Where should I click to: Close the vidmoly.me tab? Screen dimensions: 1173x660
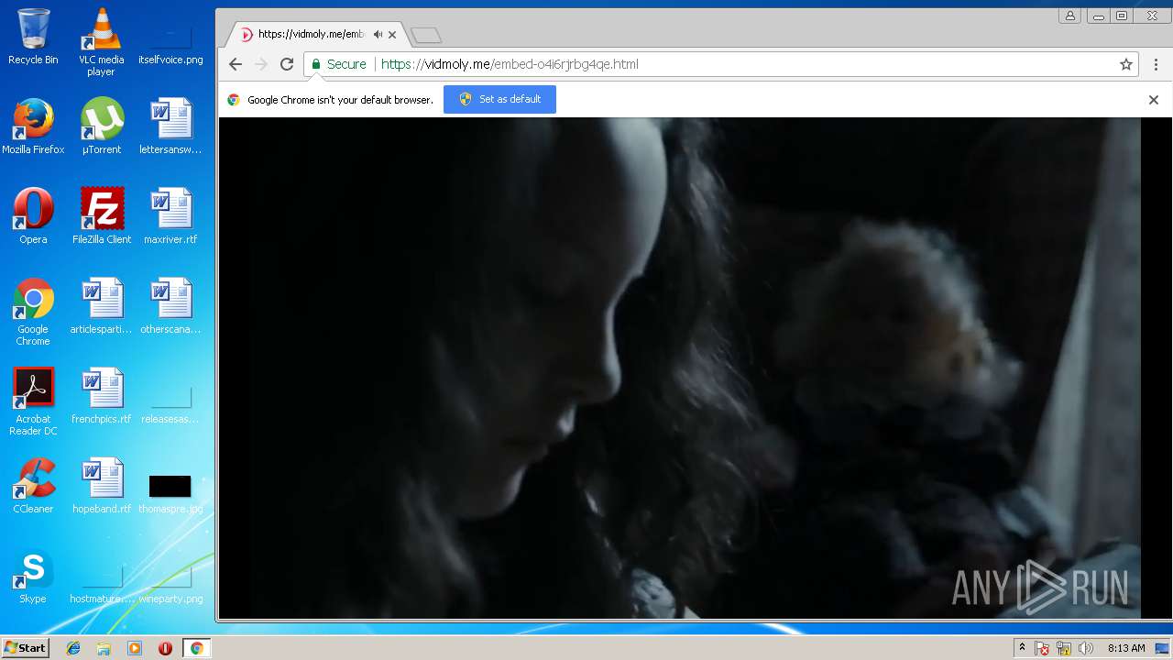(392, 35)
